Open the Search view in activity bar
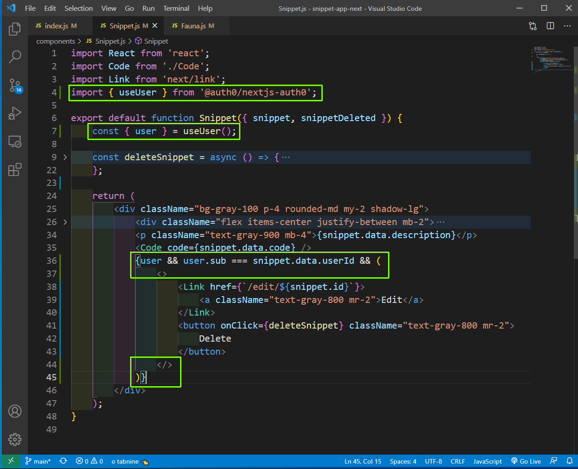This screenshot has height=469, width=578. 15,57
